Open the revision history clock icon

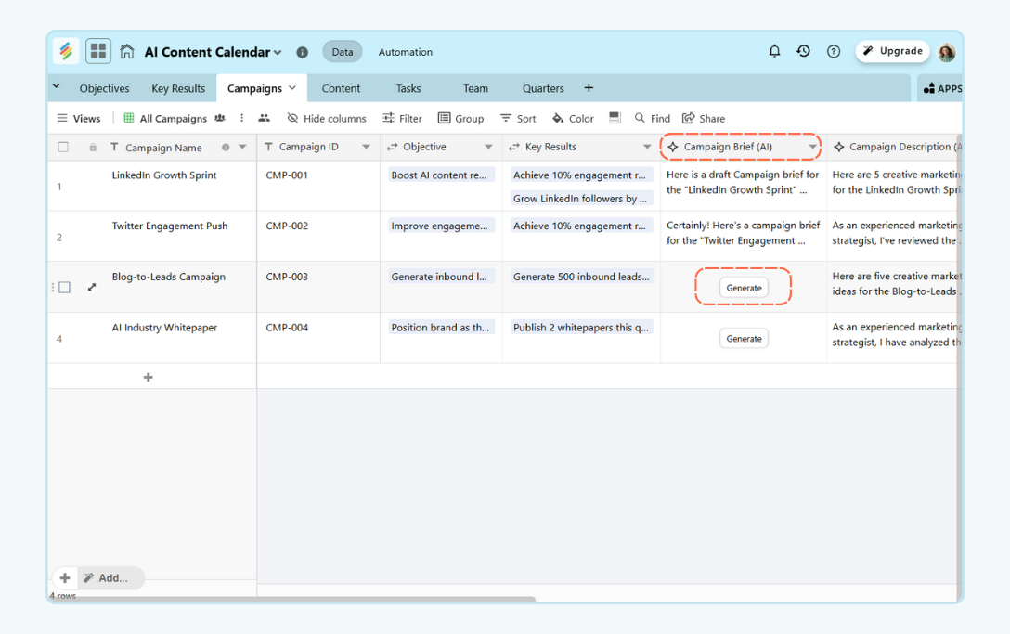coord(804,51)
